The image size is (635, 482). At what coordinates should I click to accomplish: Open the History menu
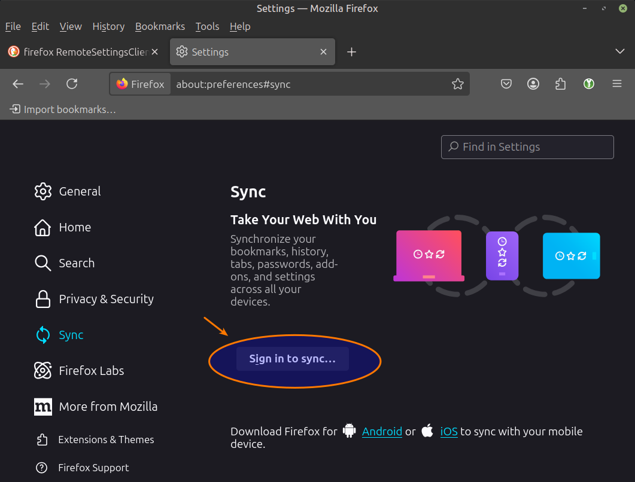tap(108, 27)
